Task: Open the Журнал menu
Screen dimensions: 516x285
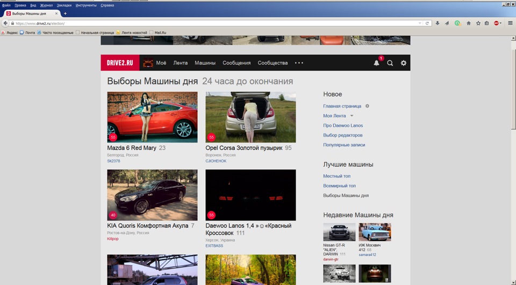Action: [x=46, y=5]
